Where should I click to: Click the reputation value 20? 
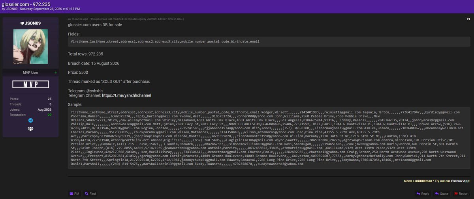[50, 114]
